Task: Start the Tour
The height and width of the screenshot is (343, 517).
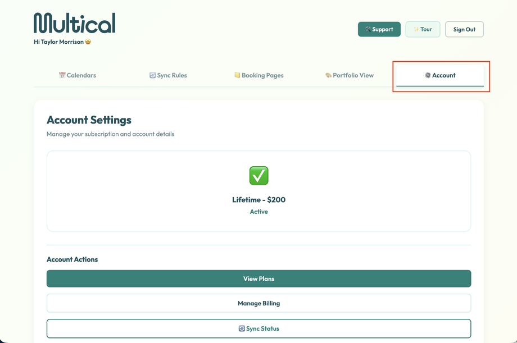Action: pyautogui.click(x=423, y=29)
